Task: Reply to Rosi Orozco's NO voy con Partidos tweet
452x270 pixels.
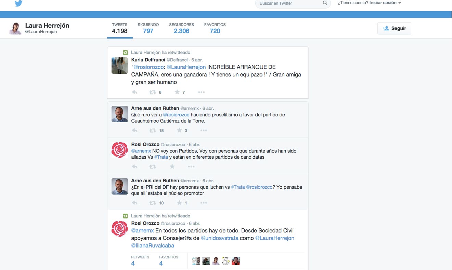Action: coord(135,167)
